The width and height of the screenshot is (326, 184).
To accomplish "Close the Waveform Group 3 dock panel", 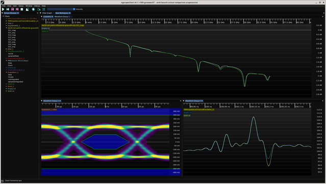I will [x=181, y=101].
